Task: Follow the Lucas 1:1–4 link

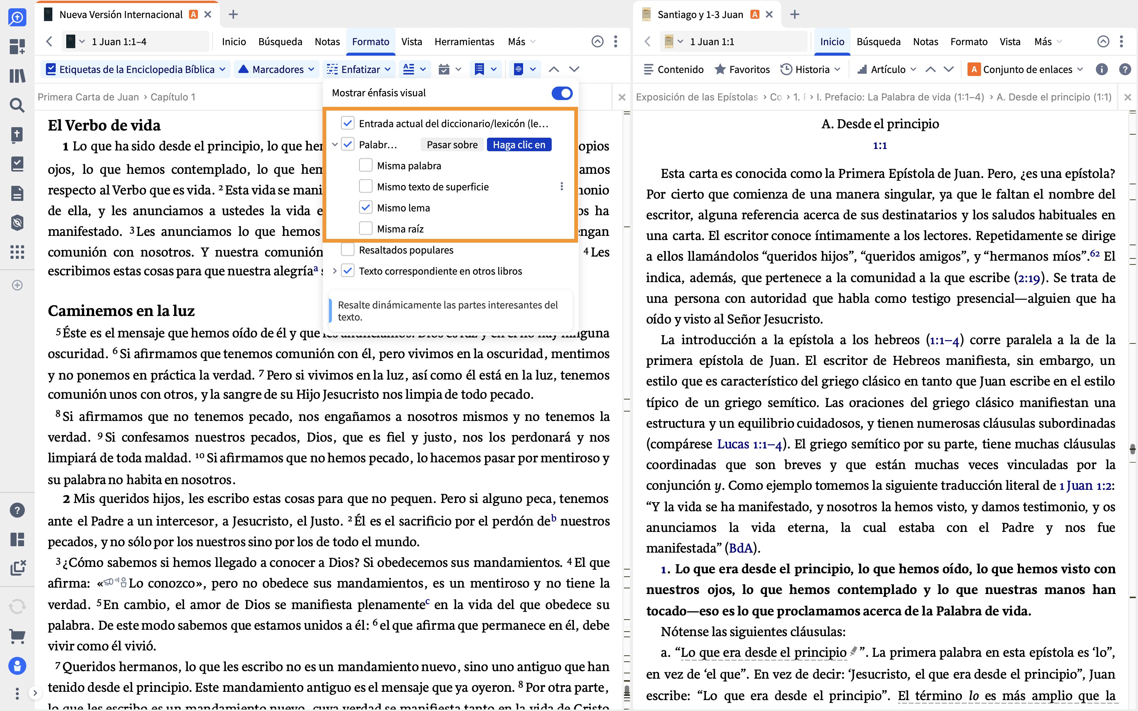Action: point(749,444)
